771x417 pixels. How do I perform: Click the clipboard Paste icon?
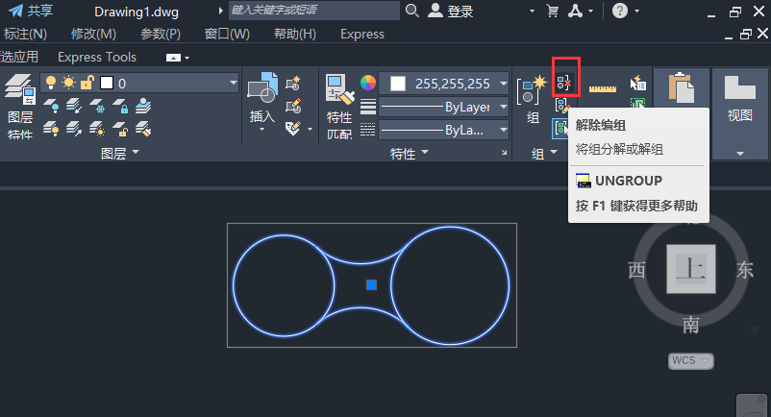pyautogui.click(x=681, y=89)
